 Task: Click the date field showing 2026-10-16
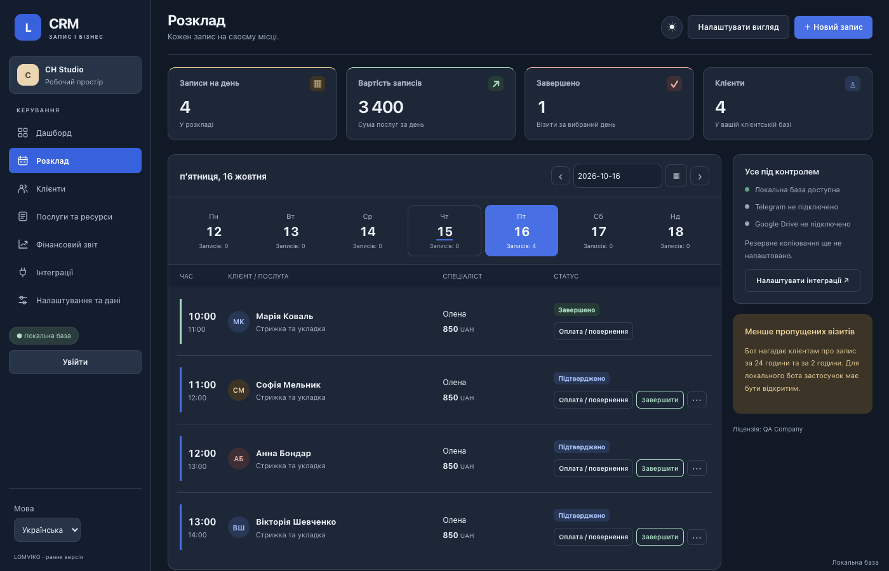[617, 176]
